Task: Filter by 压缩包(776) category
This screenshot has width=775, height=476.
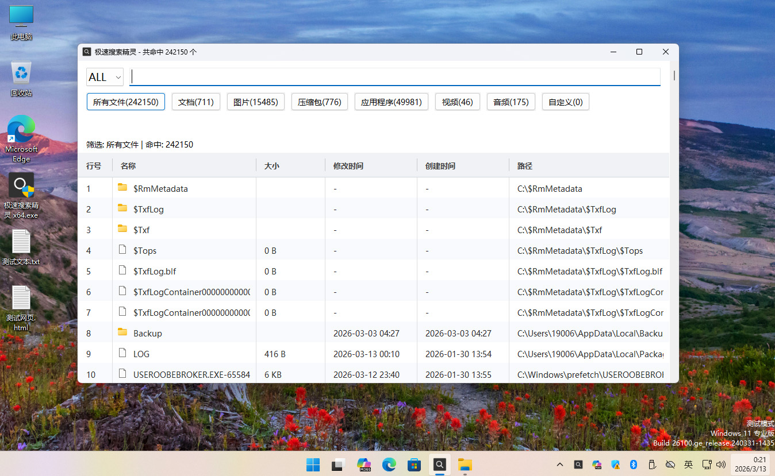Action: tap(320, 102)
